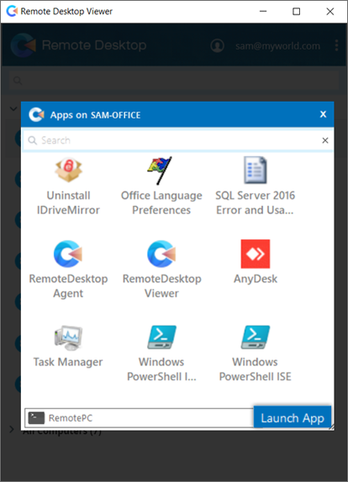Screen dimensions: 348x482
Task: Minimize the Remote Desktop Viewer window
Action: click(263, 12)
